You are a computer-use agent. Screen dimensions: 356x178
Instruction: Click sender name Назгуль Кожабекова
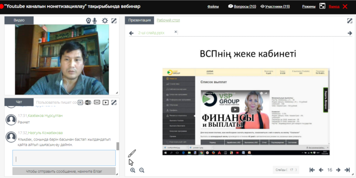(45, 133)
